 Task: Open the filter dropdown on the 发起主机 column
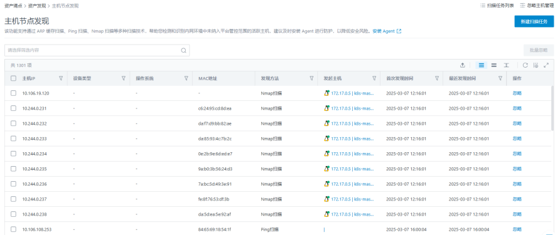[374, 78]
